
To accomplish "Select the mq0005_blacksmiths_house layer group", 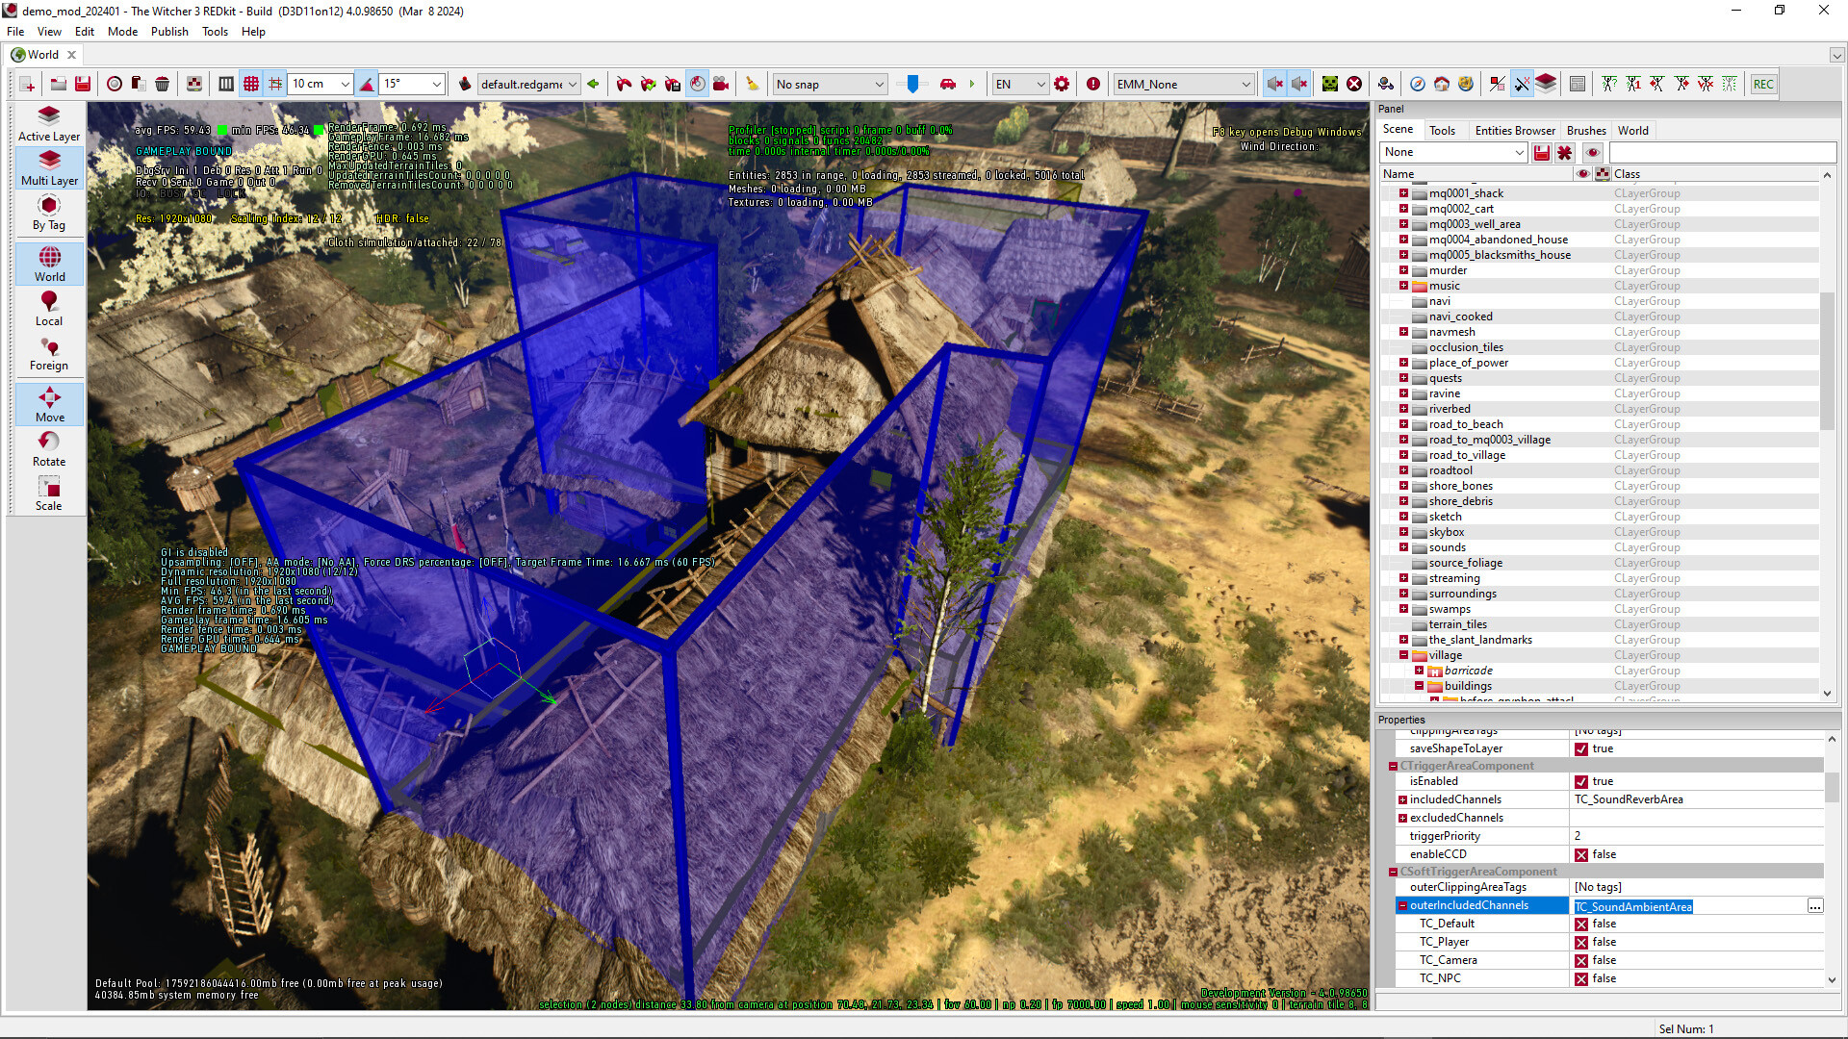I will click(x=1500, y=255).
